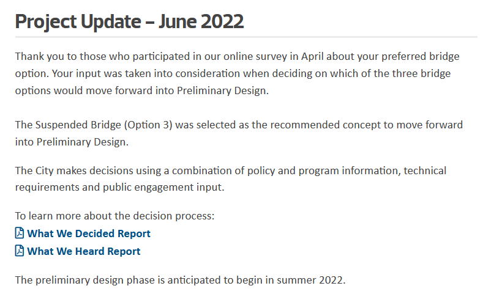Click the text 'public engagement input'

tap(163, 187)
